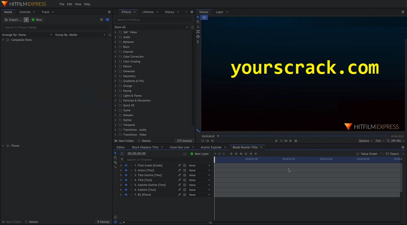This screenshot has width=407, height=225.
Task: Open the View menu
Action: [x=78, y=4]
